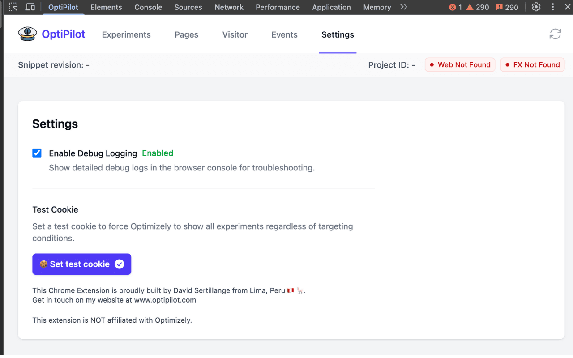Click the OptiPilot captain hat logo
The width and height of the screenshot is (573, 358).
tap(27, 34)
